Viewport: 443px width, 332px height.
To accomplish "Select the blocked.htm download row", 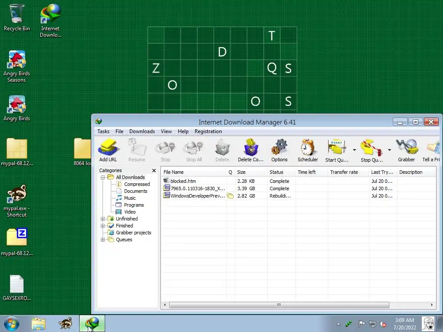I will pos(299,181).
